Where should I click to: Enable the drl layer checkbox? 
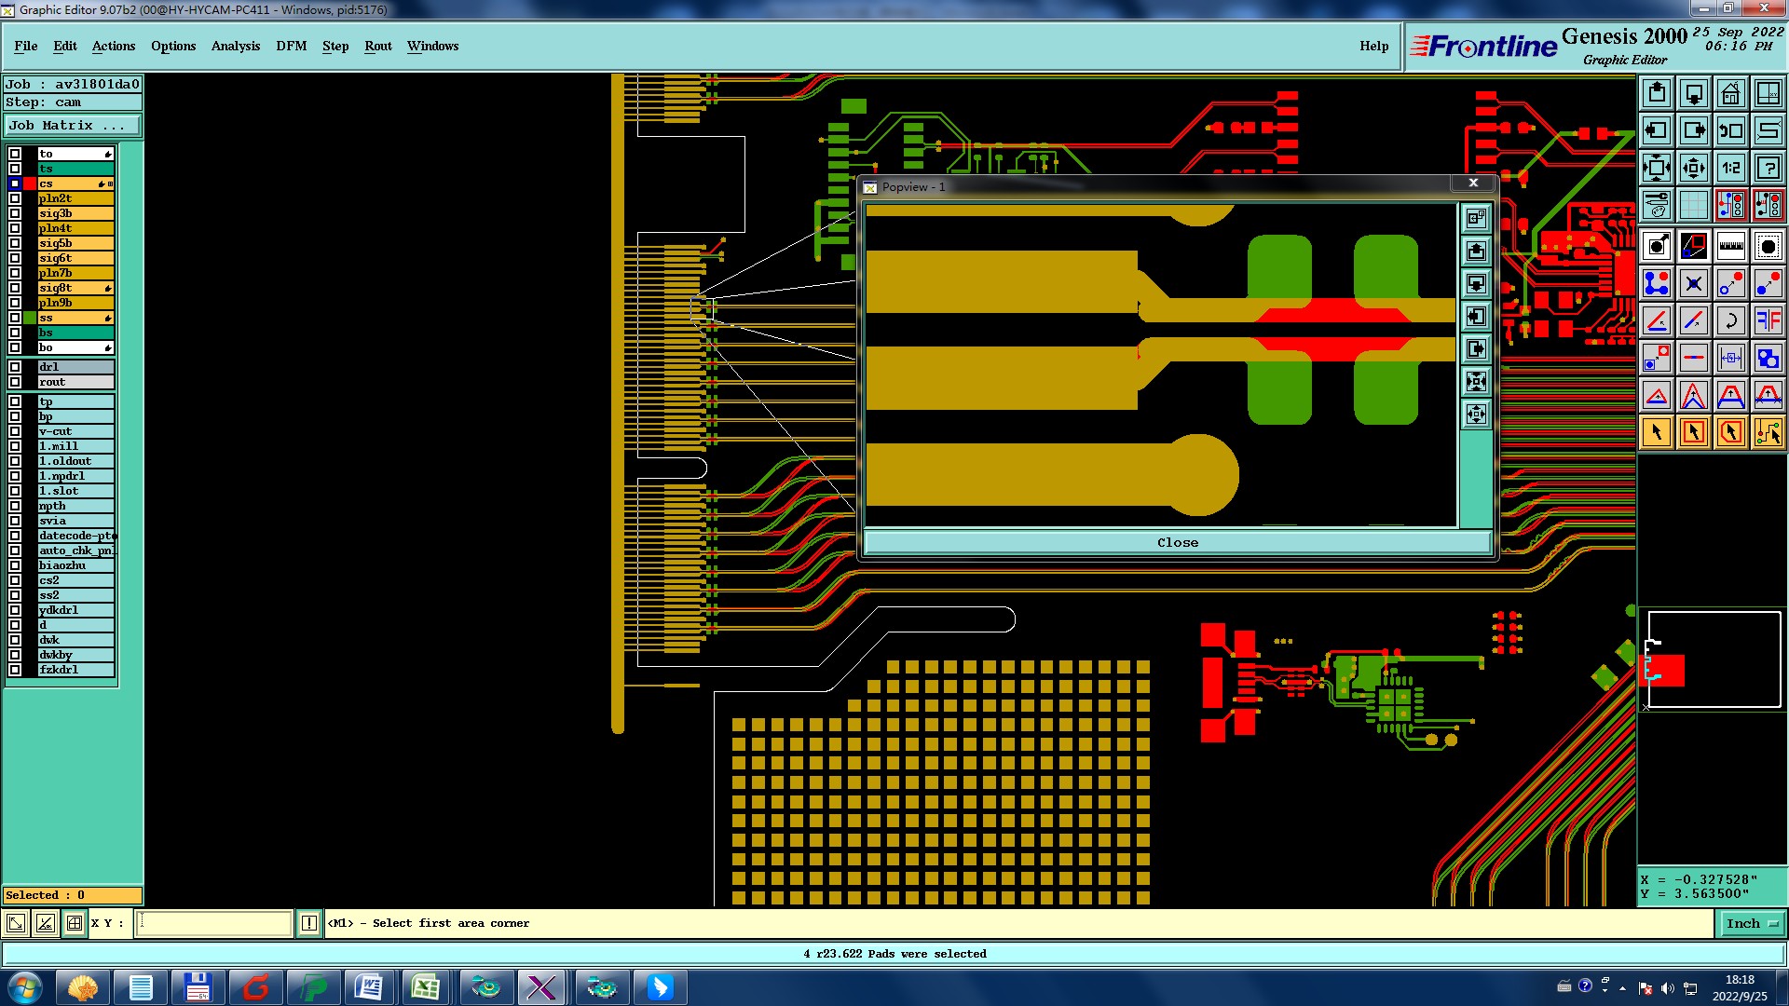(15, 367)
